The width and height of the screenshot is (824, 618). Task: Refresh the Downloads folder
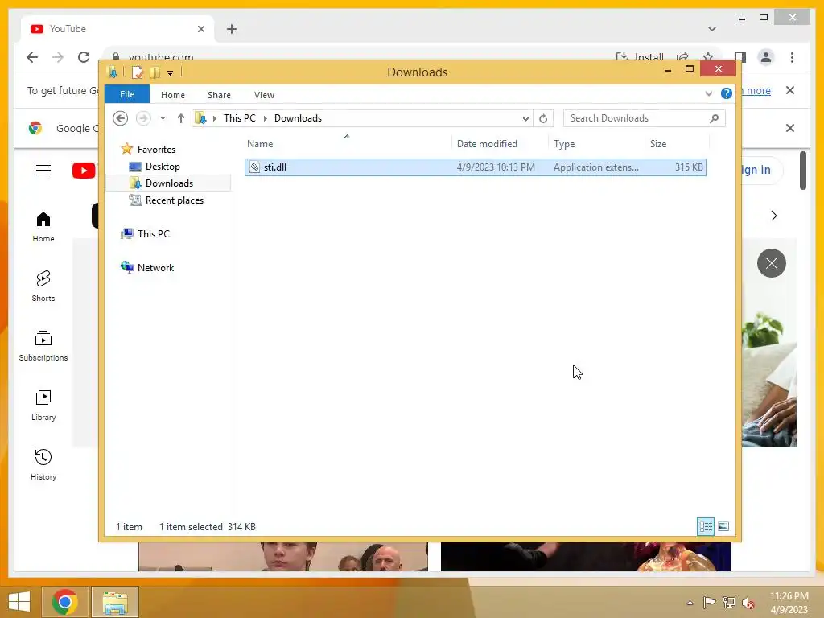coord(543,119)
